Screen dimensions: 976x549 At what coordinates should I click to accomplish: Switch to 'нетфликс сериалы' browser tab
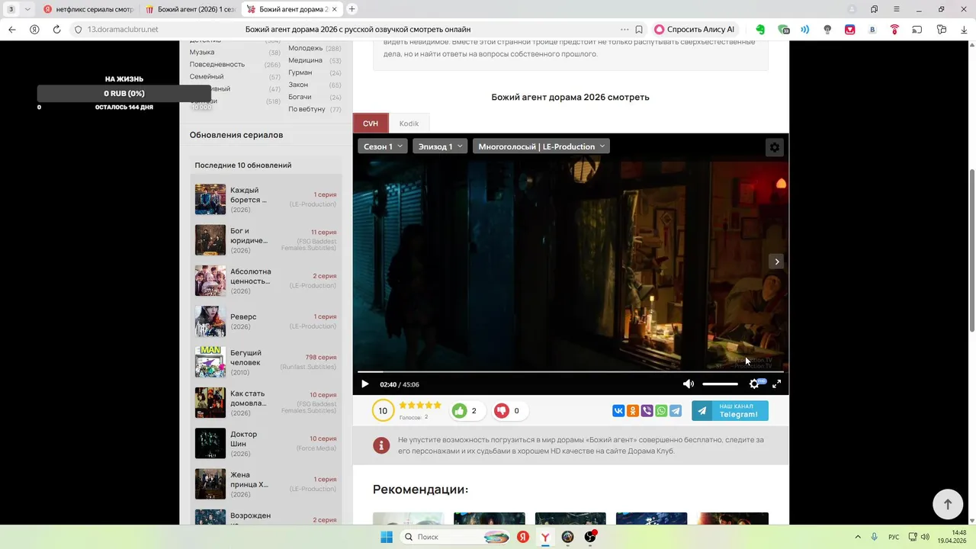tap(88, 9)
